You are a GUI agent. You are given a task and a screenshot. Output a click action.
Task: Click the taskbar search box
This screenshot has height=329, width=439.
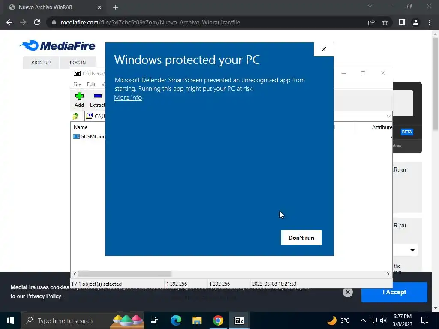click(x=82, y=320)
